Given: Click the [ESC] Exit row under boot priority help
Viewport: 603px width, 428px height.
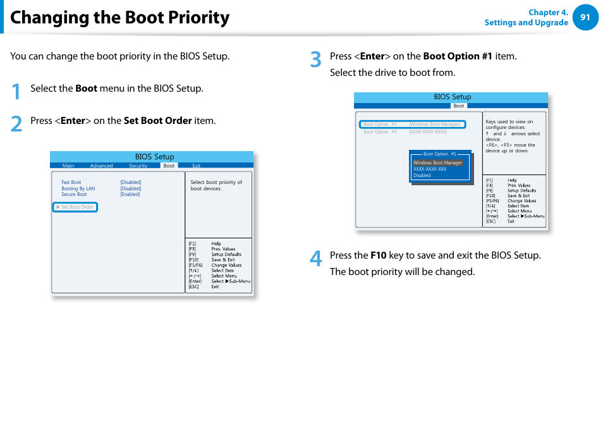Looking at the screenshot, I should [204, 286].
